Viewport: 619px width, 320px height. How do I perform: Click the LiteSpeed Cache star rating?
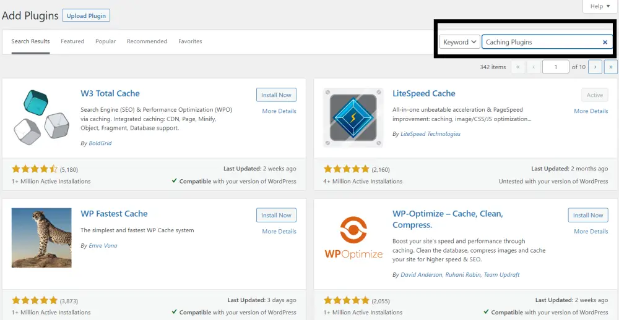pos(347,169)
